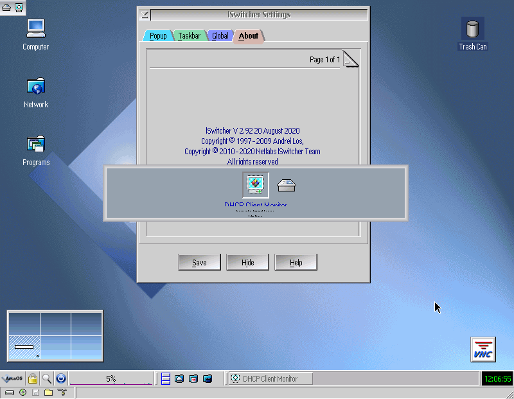Click 'Copyright © 2010-2020 Netlabs ISwitcher Team' line
Viewport: 514px width, 399px height.
coord(253,151)
